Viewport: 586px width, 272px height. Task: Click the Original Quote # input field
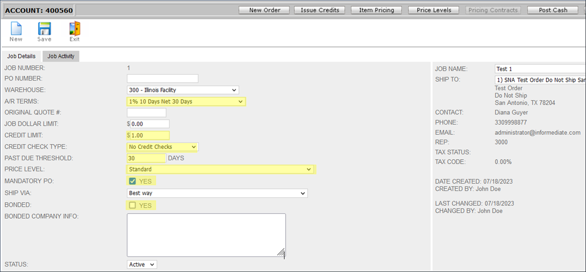pos(146,112)
